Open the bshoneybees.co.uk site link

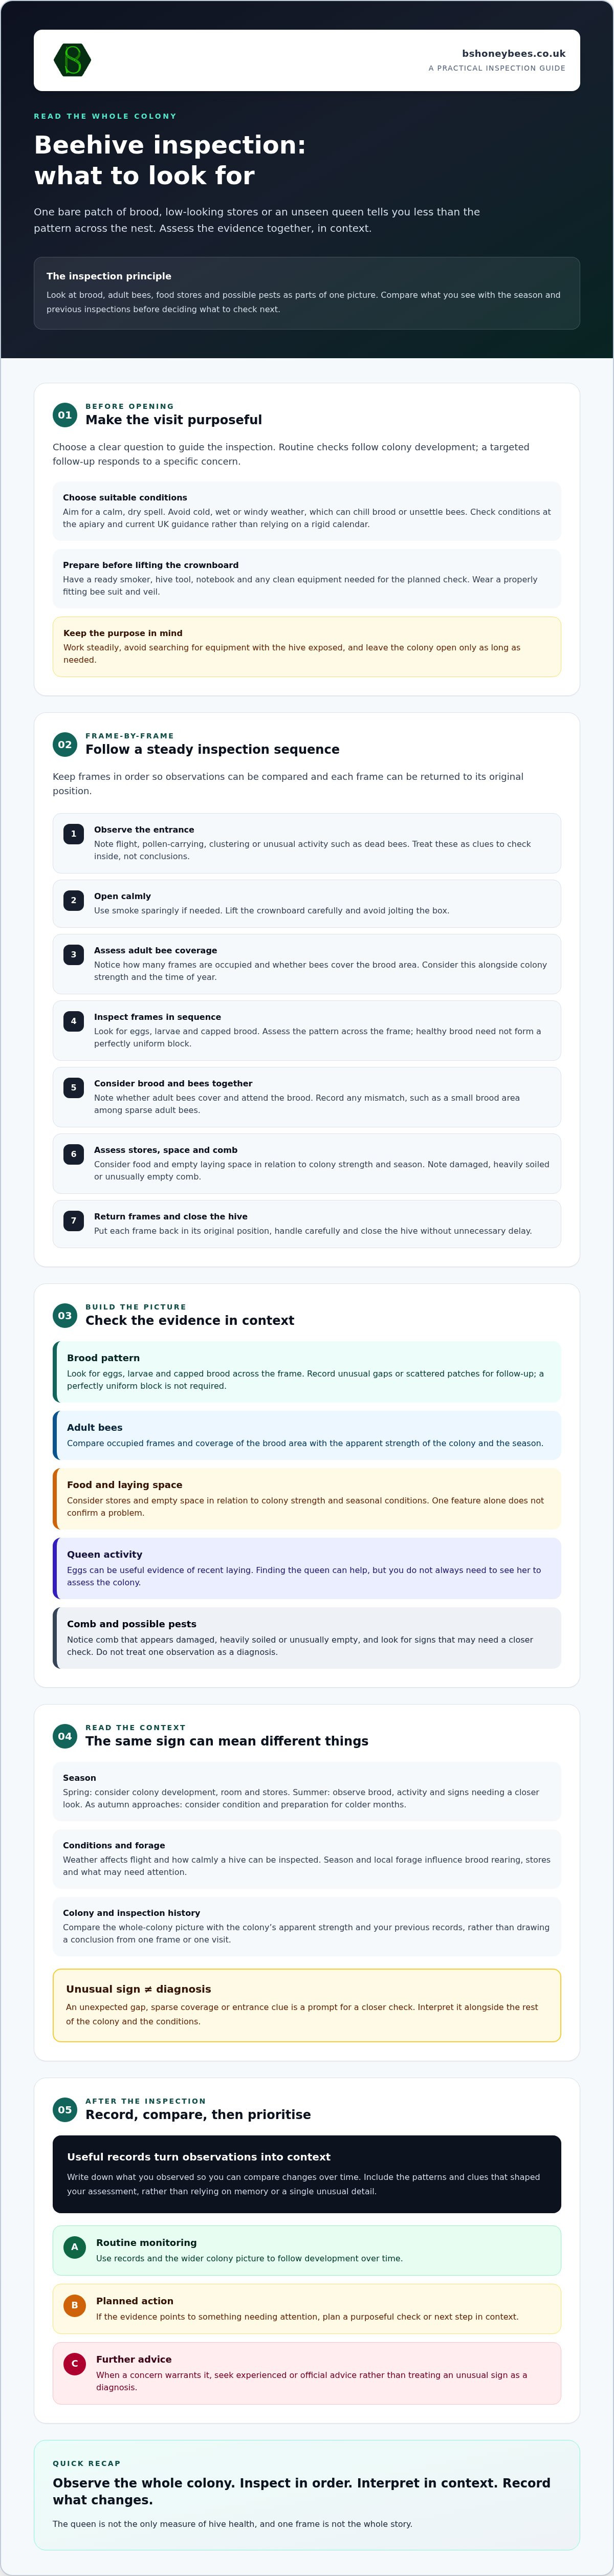(x=513, y=54)
